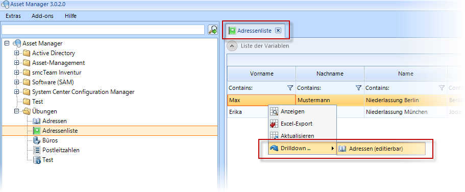Click the Aktualisieren refresh icon
The height and width of the screenshot is (192, 465).
[x=274, y=136]
